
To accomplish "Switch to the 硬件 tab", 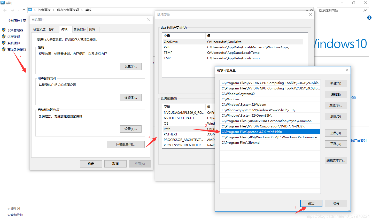I will [x=52, y=30].
